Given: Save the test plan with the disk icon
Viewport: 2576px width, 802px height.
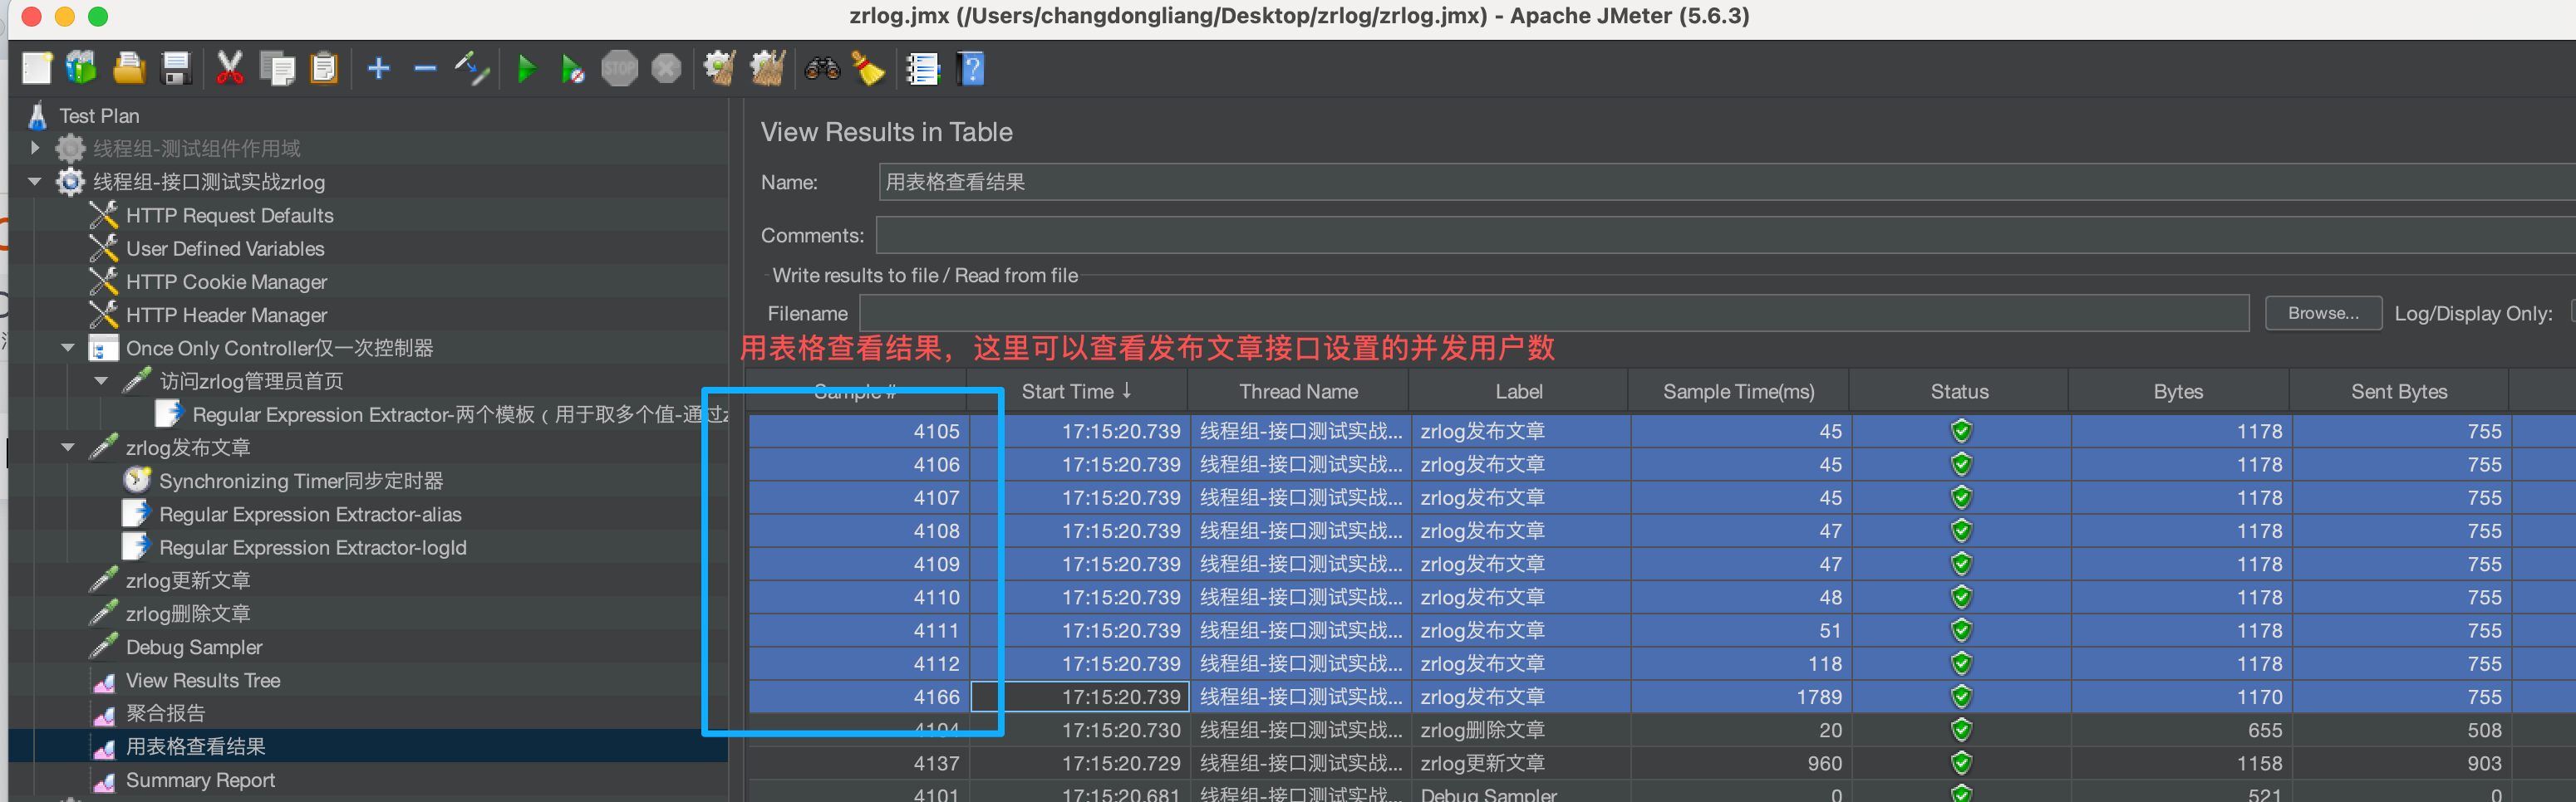Looking at the screenshot, I should (176, 68).
